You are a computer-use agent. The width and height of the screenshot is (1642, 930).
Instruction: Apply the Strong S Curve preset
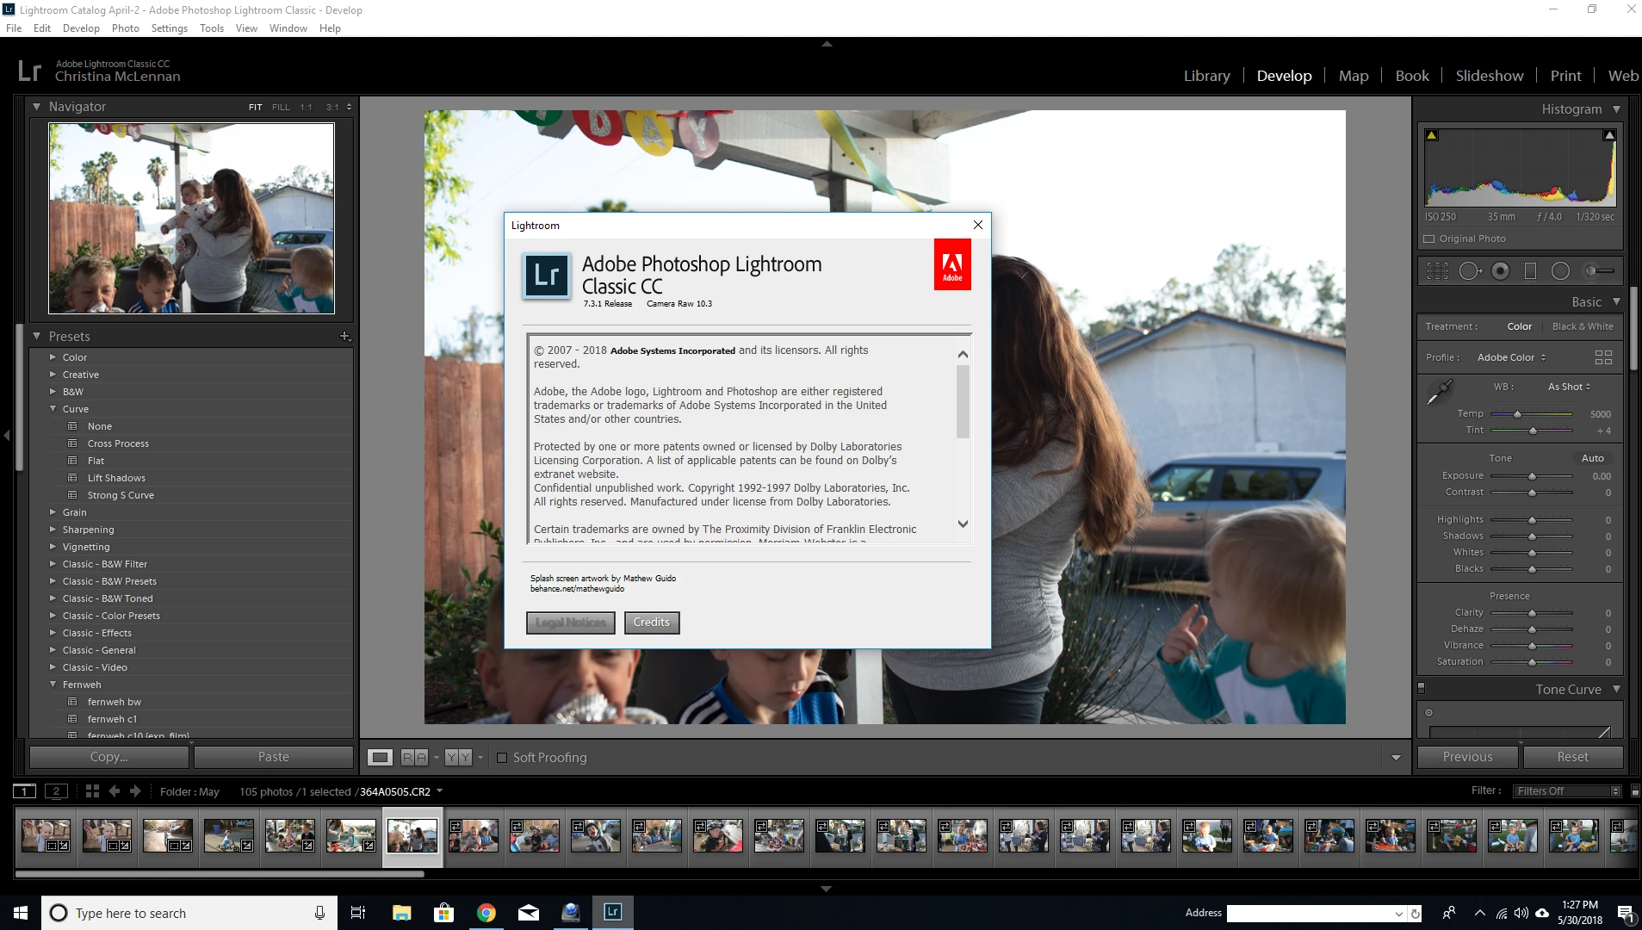point(121,495)
